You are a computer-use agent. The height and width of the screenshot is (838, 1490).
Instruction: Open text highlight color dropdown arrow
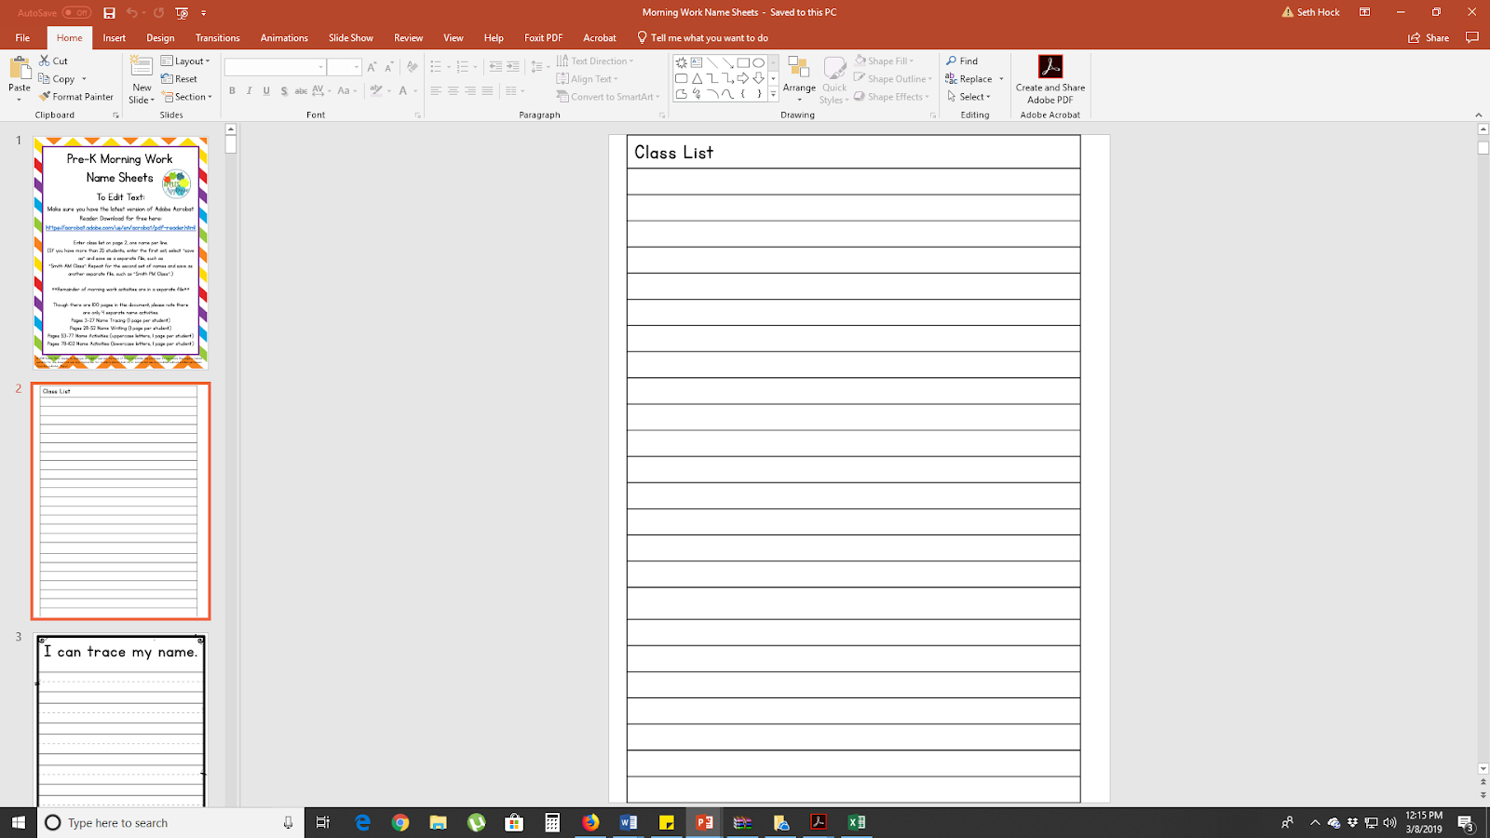coord(387,91)
